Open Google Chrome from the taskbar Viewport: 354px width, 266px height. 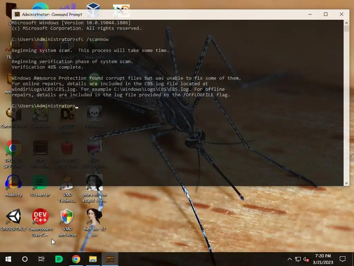[x=76, y=259]
